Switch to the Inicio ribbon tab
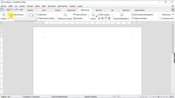Screen dimensions: 175x98 (44, 10)
